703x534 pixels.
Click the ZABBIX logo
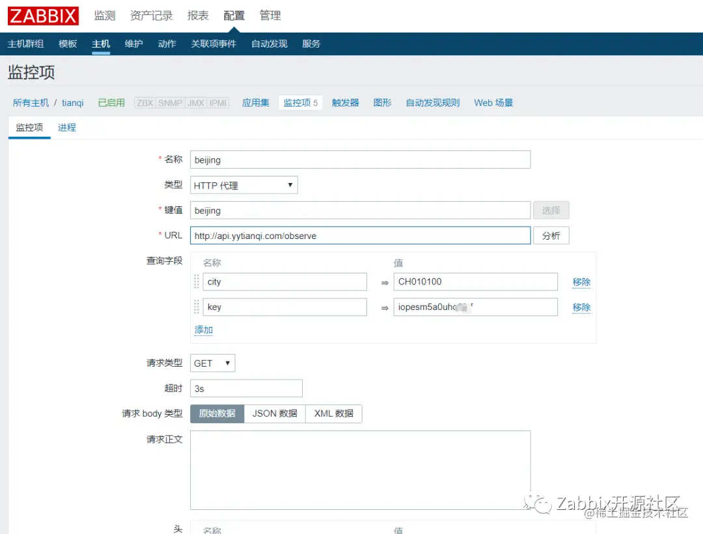point(42,16)
